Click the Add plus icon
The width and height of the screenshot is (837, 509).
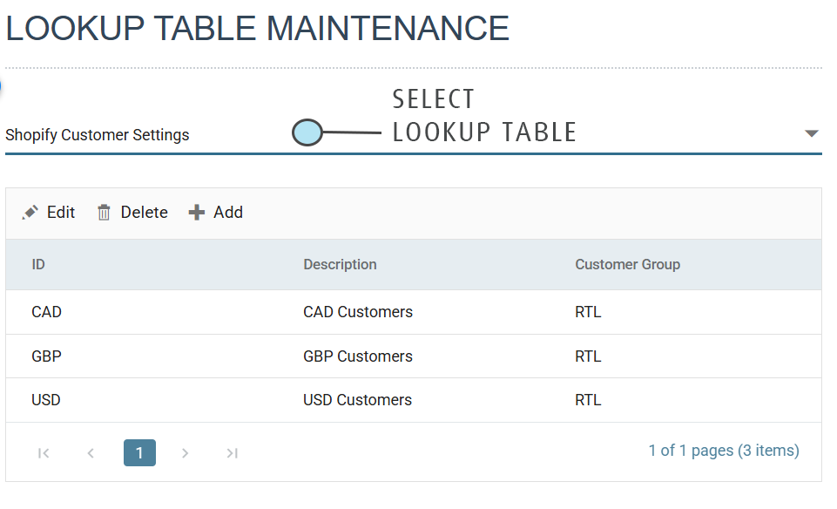click(x=197, y=213)
